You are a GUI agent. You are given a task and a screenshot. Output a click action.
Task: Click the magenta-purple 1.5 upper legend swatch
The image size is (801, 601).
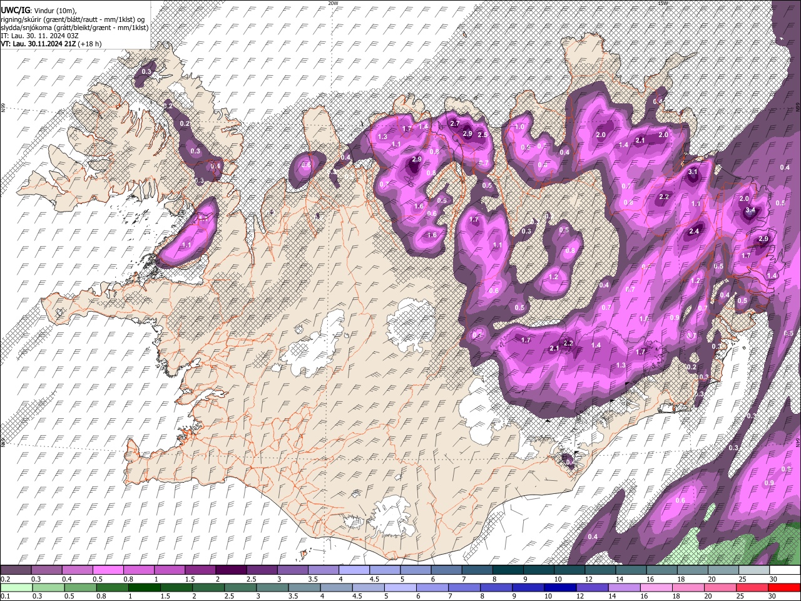(x=200, y=570)
